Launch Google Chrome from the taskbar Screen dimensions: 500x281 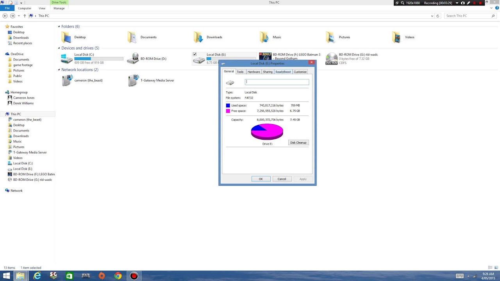pos(118,276)
